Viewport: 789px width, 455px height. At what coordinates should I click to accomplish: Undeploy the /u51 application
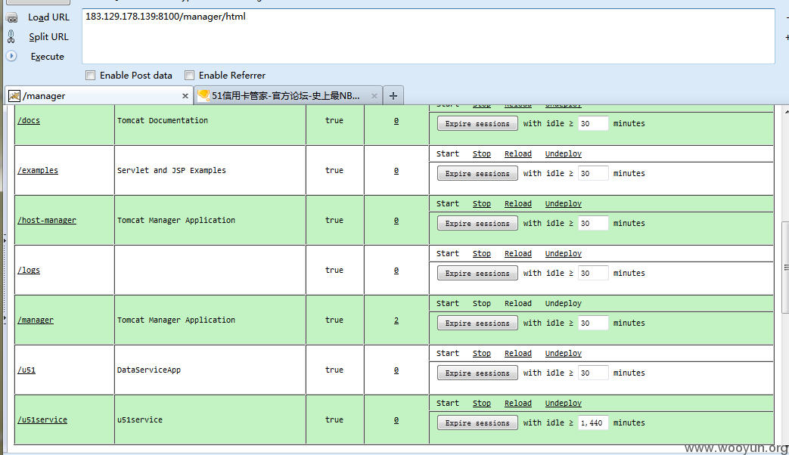click(563, 354)
